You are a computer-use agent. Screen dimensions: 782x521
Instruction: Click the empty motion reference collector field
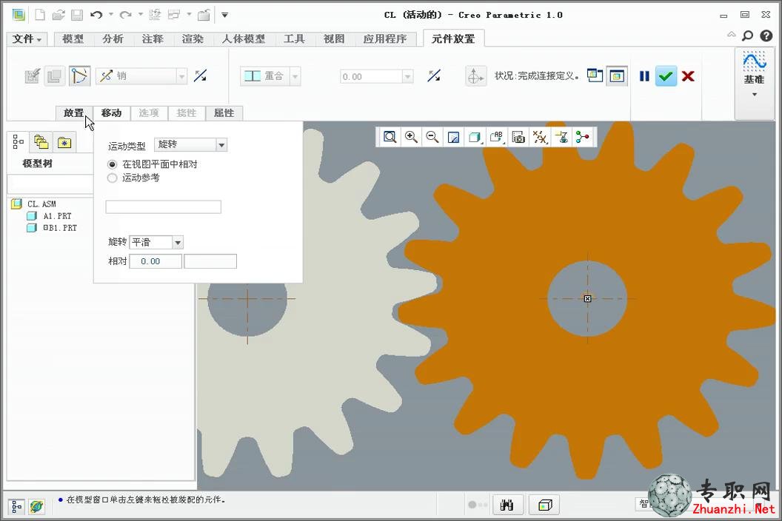(163, 207)
